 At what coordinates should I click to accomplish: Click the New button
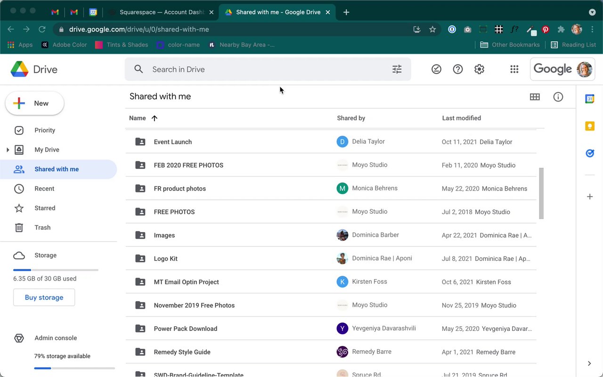click(34, 104)
